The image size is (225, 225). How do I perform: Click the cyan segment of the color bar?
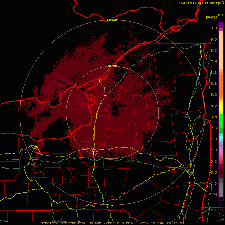[221, 137]
